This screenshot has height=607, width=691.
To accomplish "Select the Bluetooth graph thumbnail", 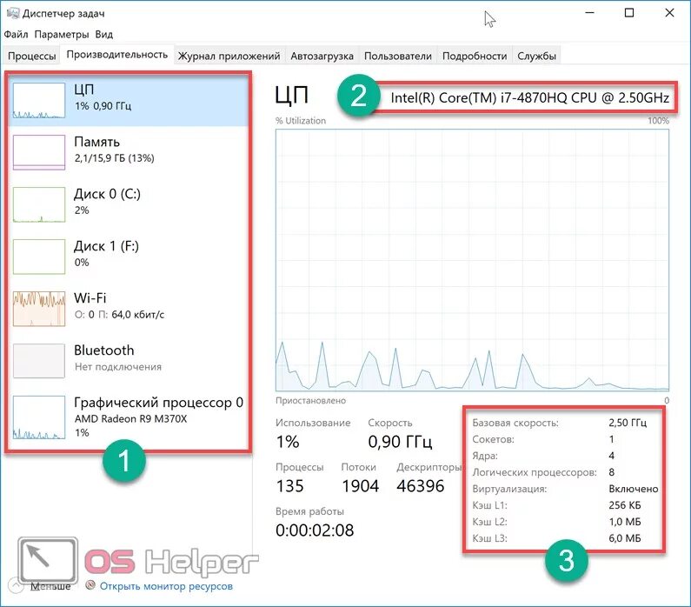I will pos(39,361).
